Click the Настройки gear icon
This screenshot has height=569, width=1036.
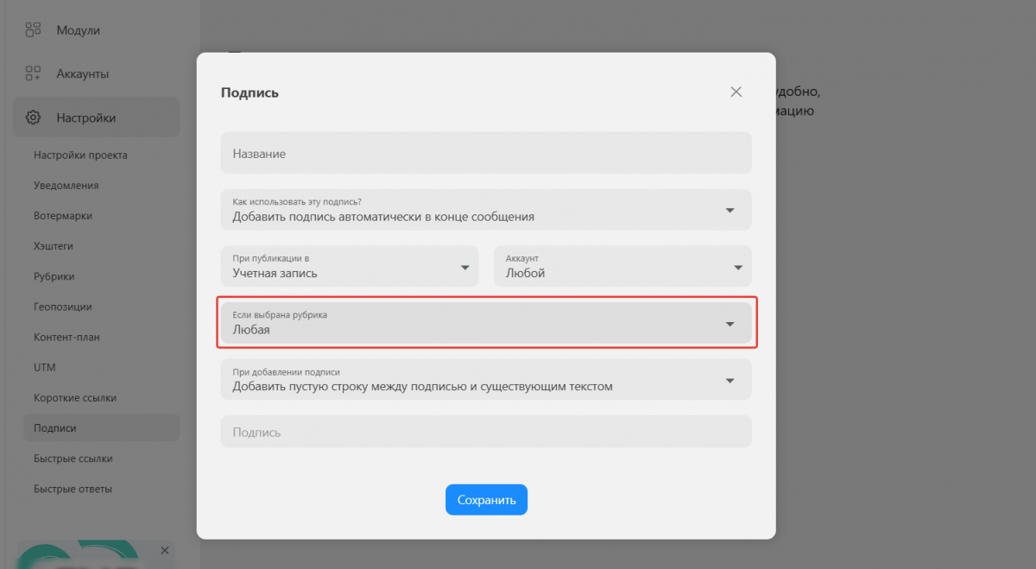click(34, 117)
